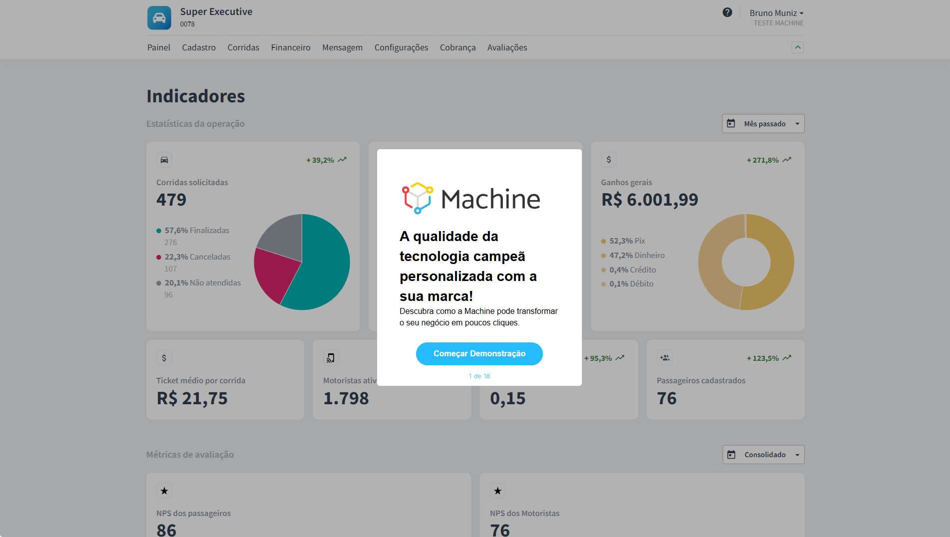Click the dollar icon on Ganhos gerais card
Screen dimensions: 950x537
(609, 160)
